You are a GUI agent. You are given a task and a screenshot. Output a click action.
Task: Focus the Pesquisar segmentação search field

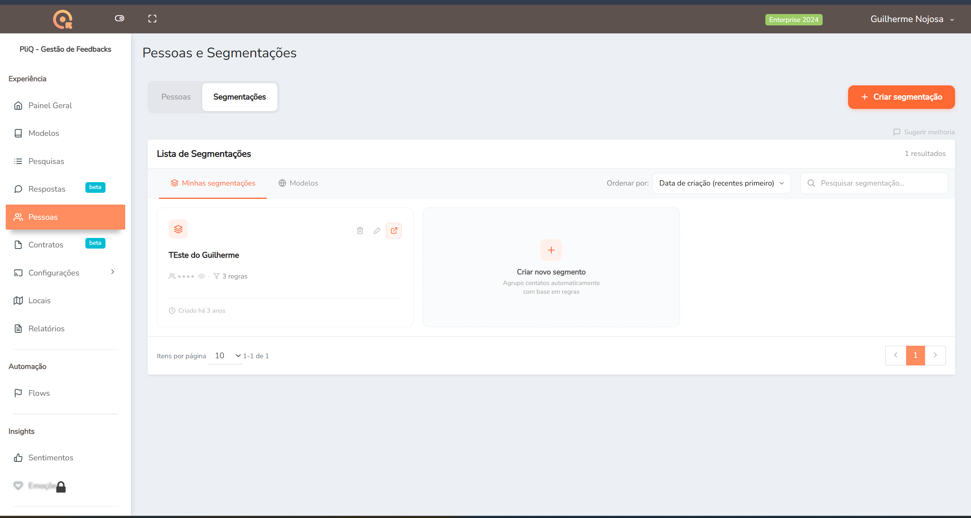pos(874,183)
